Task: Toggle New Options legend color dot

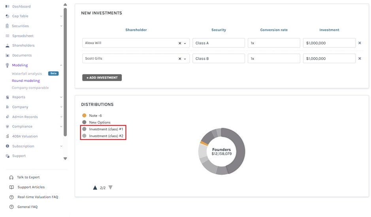Action: 84,123
